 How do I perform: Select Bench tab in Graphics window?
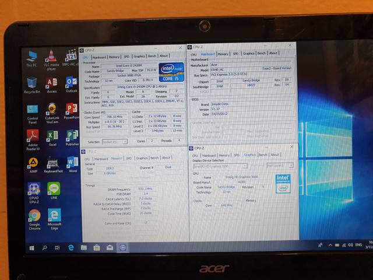coord(263,155)
